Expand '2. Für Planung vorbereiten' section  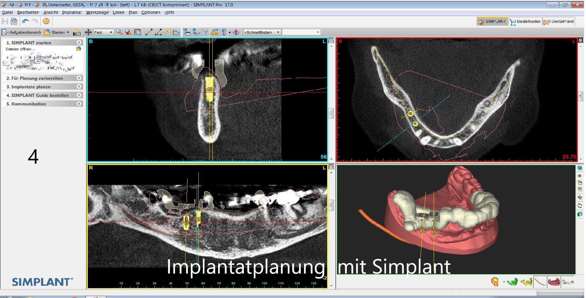coord(79,78)
